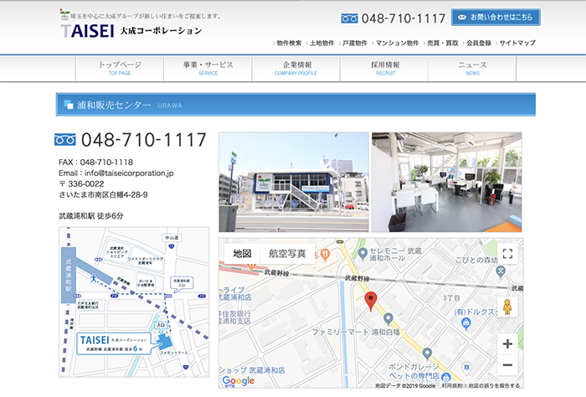Click the header 048-710-1117 phone number
Screen dimensions: 586x397
pos(404,18)
